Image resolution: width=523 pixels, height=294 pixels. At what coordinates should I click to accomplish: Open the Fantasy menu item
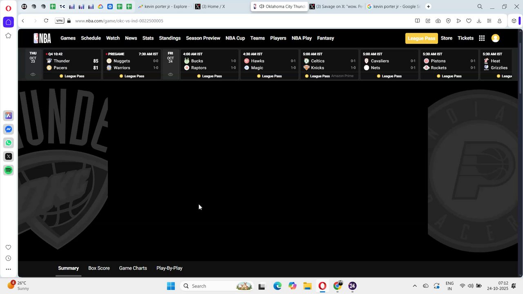(x=326, y=38)
